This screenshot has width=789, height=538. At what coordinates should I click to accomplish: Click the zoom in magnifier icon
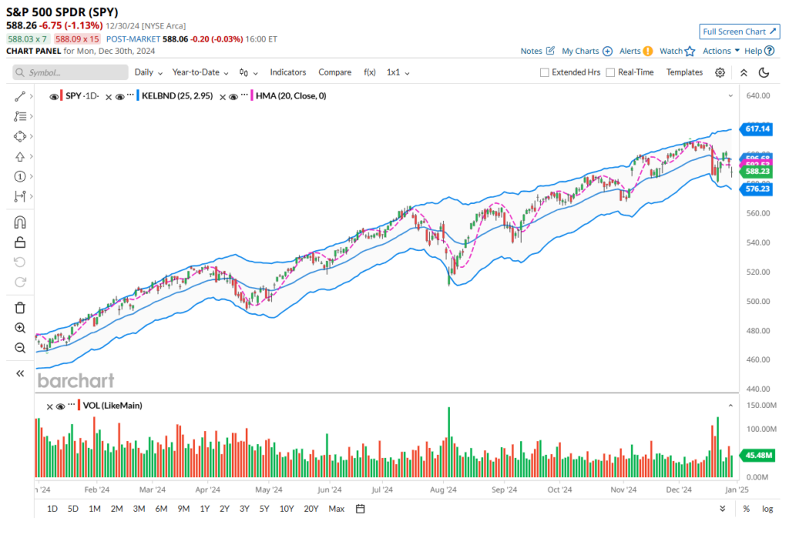20,328
